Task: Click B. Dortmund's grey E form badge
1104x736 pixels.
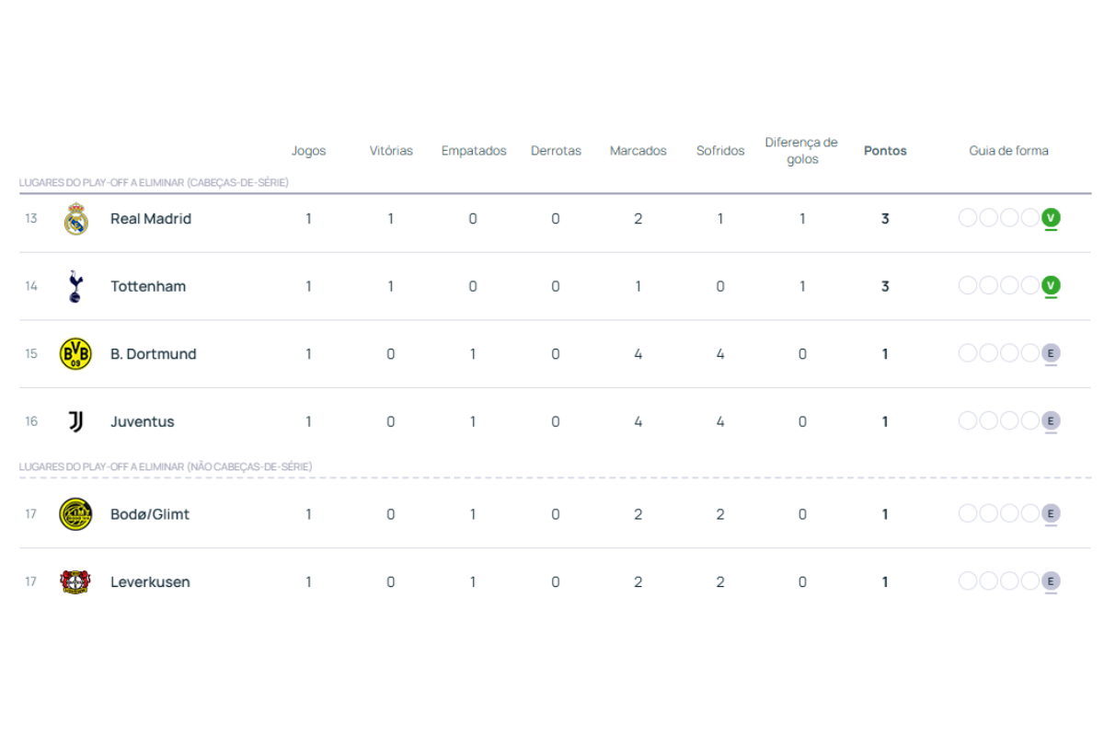Action: click(1051, 353)
